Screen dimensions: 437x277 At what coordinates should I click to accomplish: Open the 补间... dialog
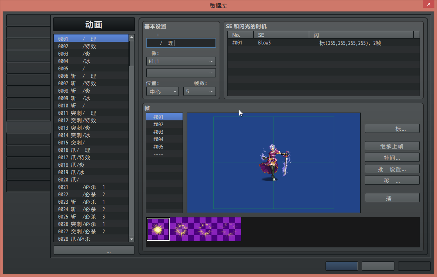tap(392, 158)
